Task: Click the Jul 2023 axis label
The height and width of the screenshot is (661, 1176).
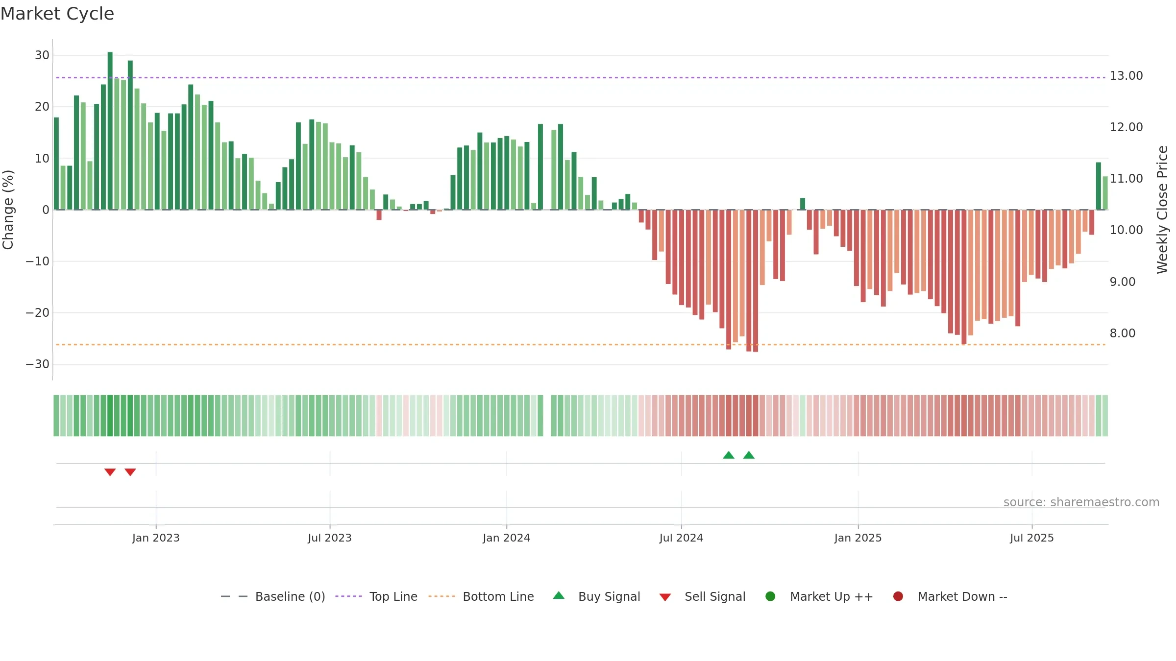Action: click(x=330, y=538)
